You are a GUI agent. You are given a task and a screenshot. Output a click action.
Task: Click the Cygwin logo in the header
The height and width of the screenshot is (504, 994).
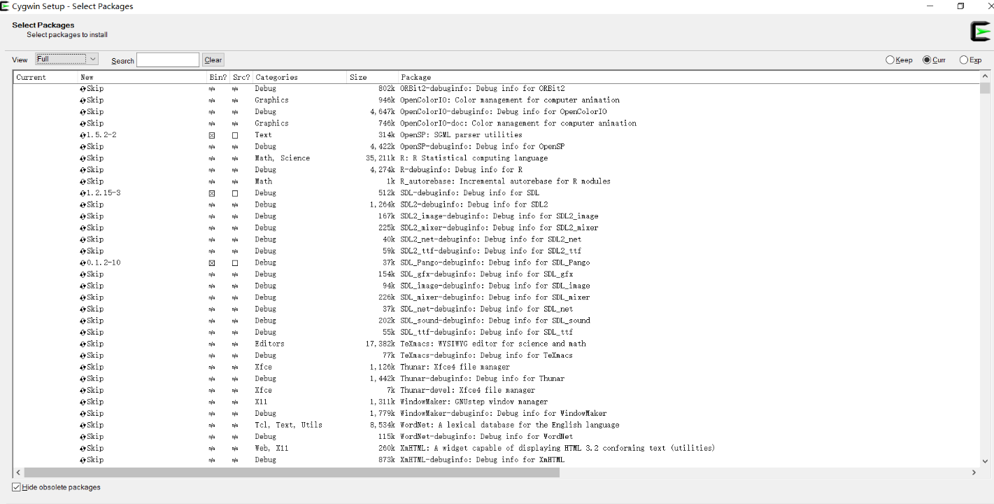[981, 31]
